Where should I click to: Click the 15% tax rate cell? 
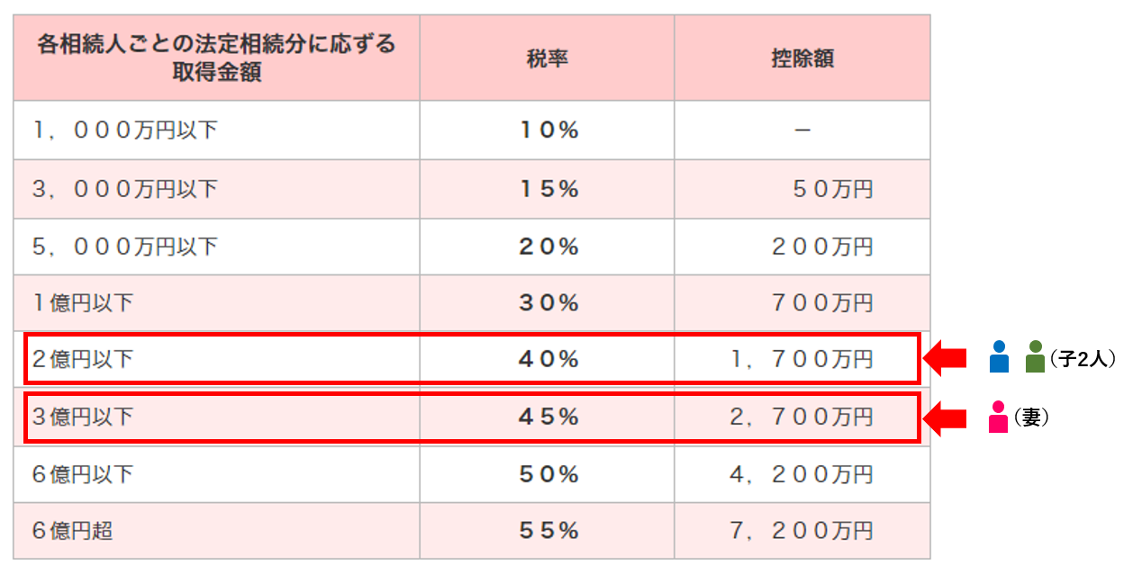pyautogui.click(x=548, y=189)
